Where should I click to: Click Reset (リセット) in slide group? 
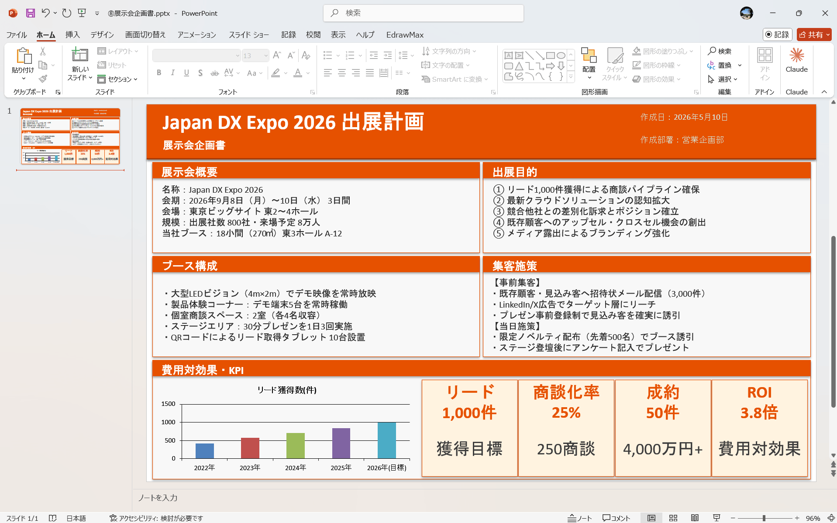point(112,65)
